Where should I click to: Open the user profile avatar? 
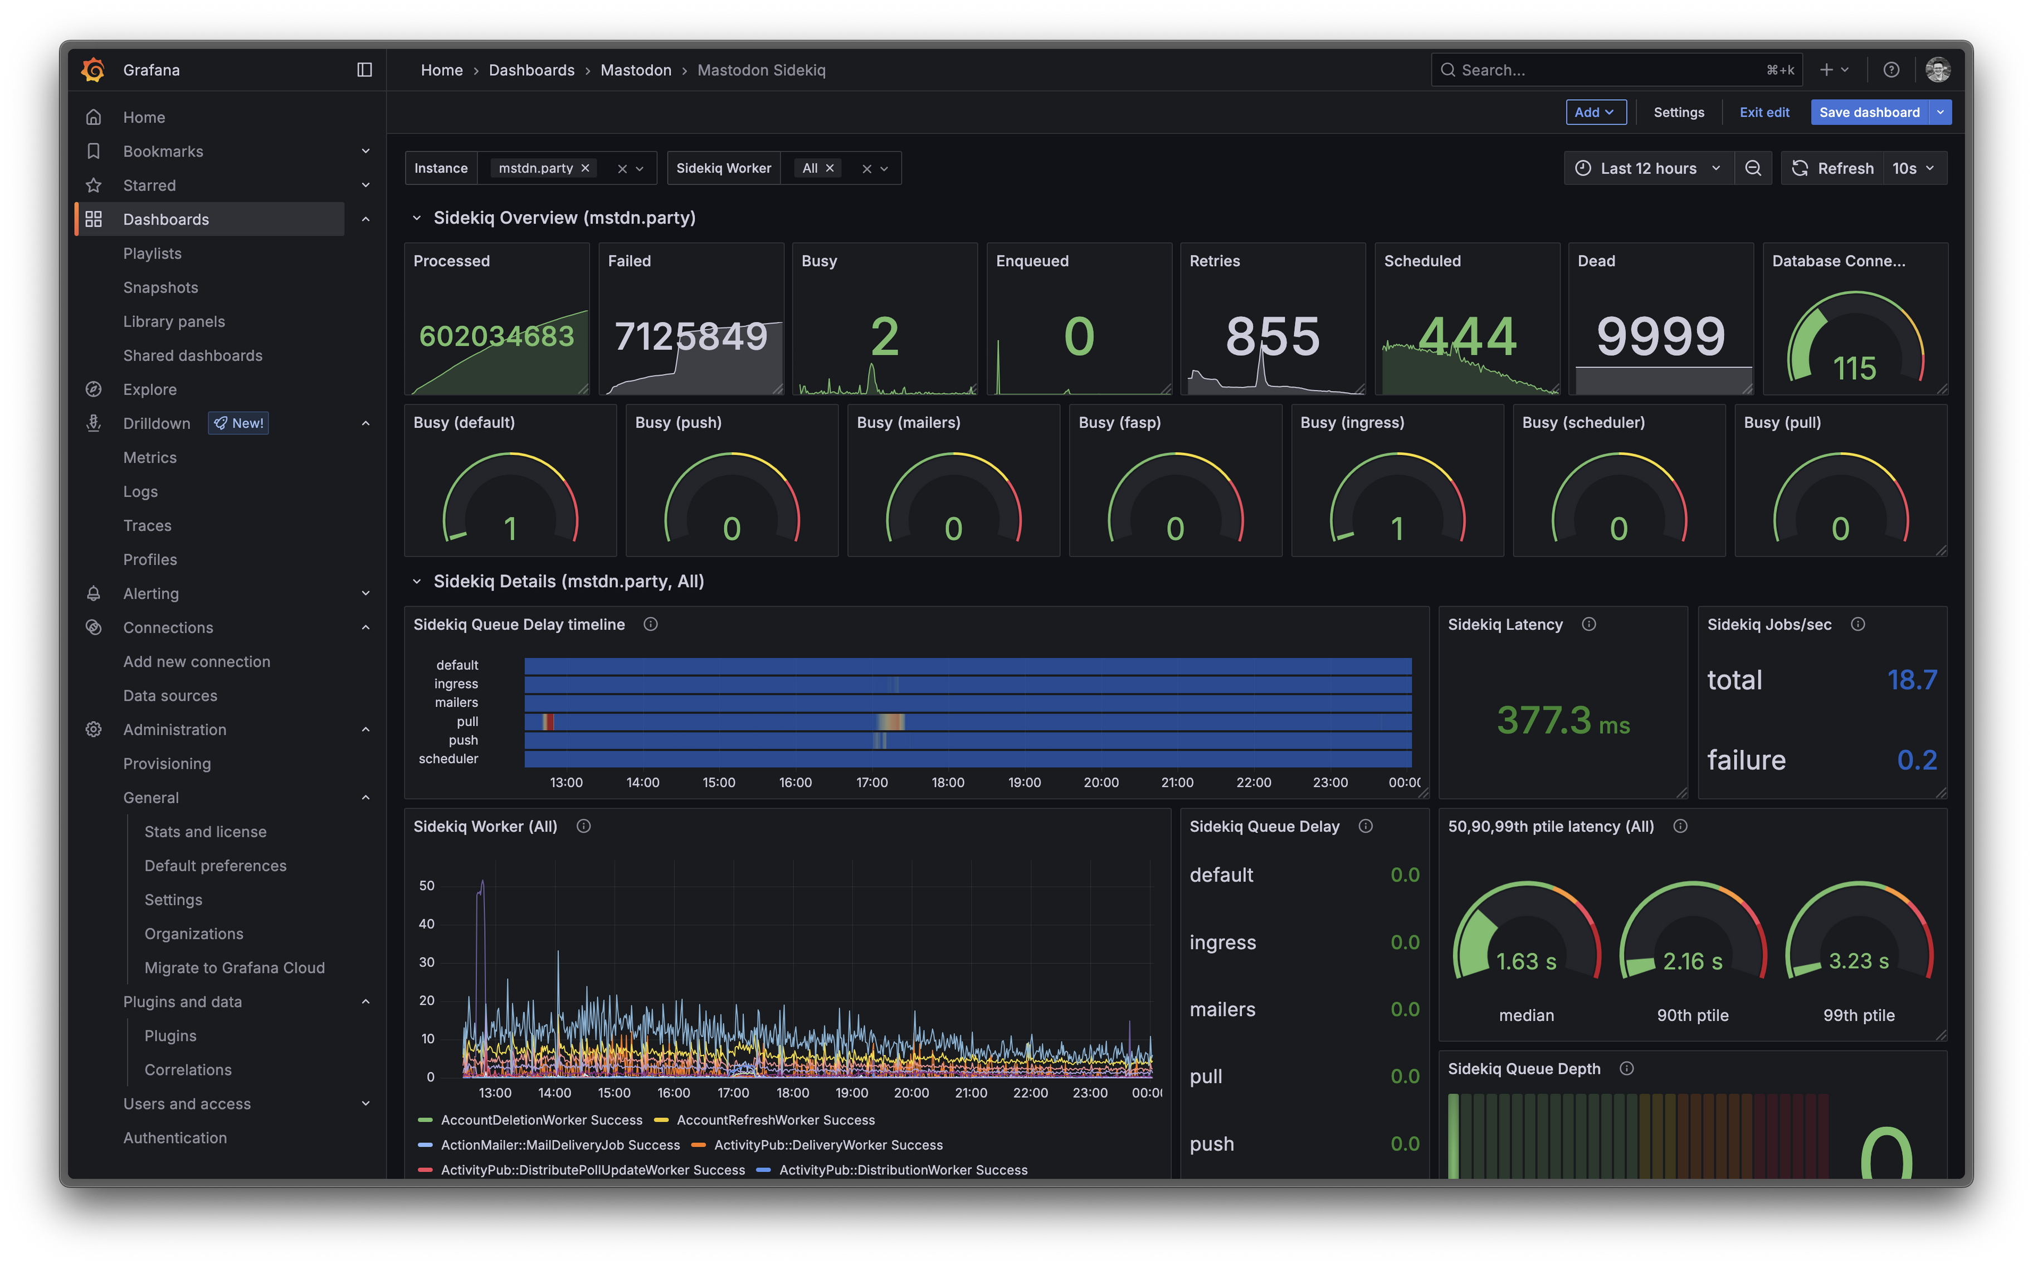tap(1938, 70)
